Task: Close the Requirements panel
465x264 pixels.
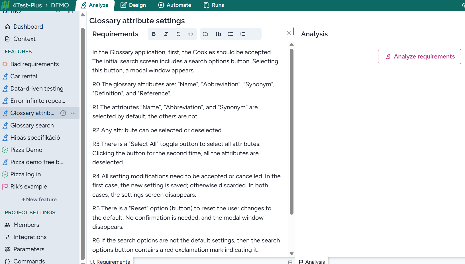Action: point(289,33)
